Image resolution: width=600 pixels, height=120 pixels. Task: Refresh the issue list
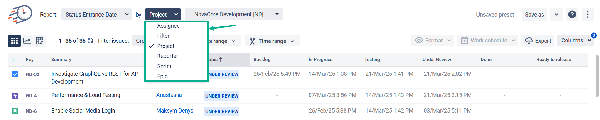click(90, 41)
